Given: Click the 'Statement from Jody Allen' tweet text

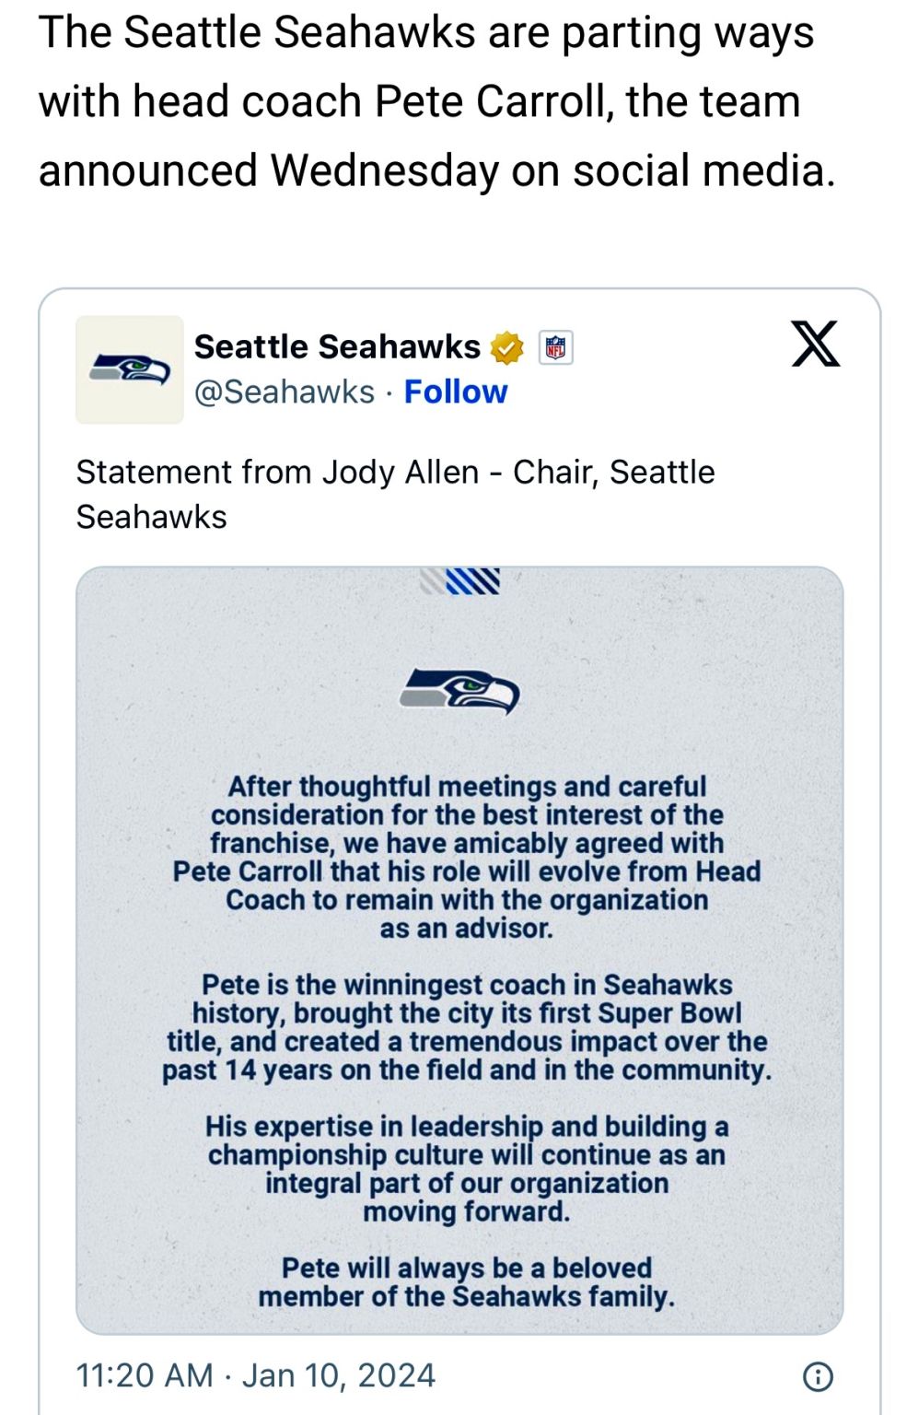Looking at the screenshot, I should coord(395,494).
